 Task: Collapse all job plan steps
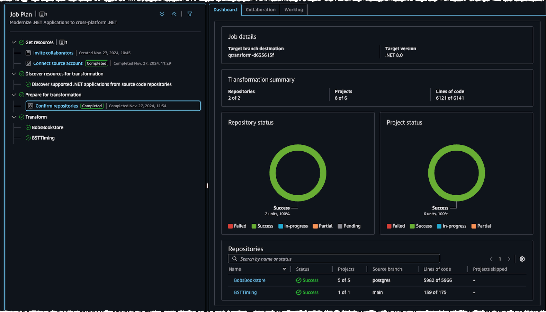(174, 14)
